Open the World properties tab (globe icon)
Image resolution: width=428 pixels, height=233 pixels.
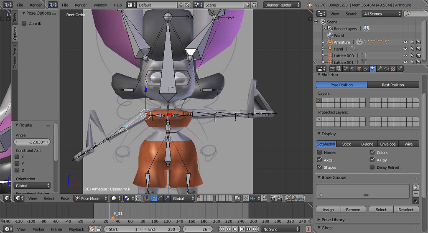click(x=352, y=69)
